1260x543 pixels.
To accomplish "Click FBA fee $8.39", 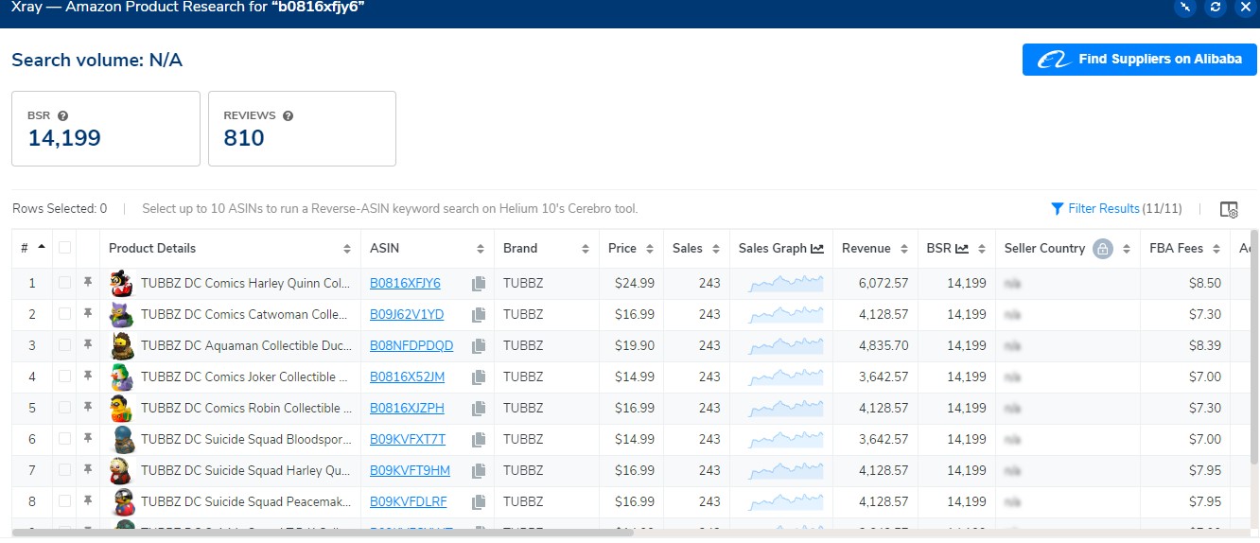I will pyautogui.click(x=1205, y=345).
